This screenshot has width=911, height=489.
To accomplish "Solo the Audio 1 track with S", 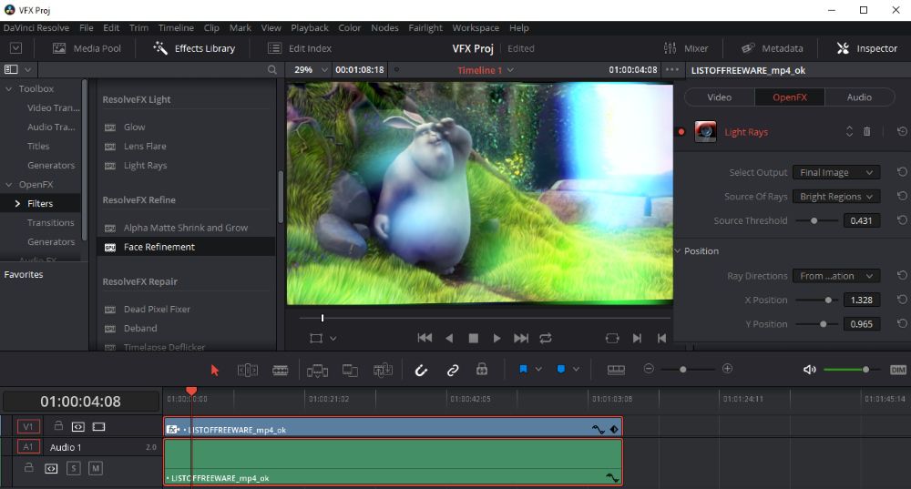I will point(73,468).
